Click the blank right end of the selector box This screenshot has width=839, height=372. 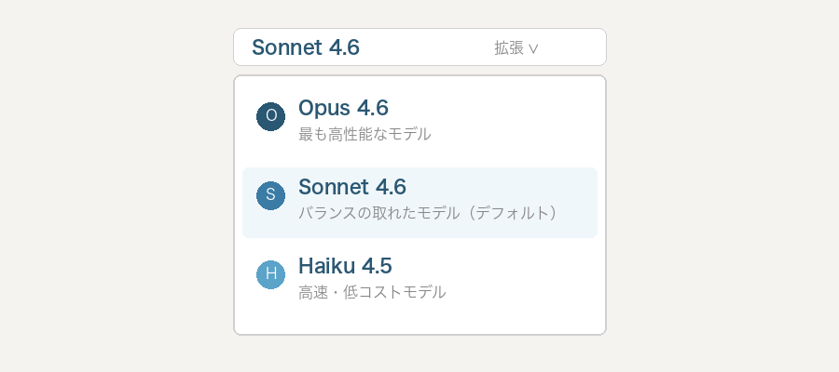pyautogui.click(x=578, y=47)
